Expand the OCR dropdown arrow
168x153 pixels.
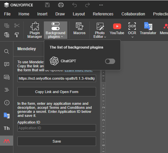133,37
